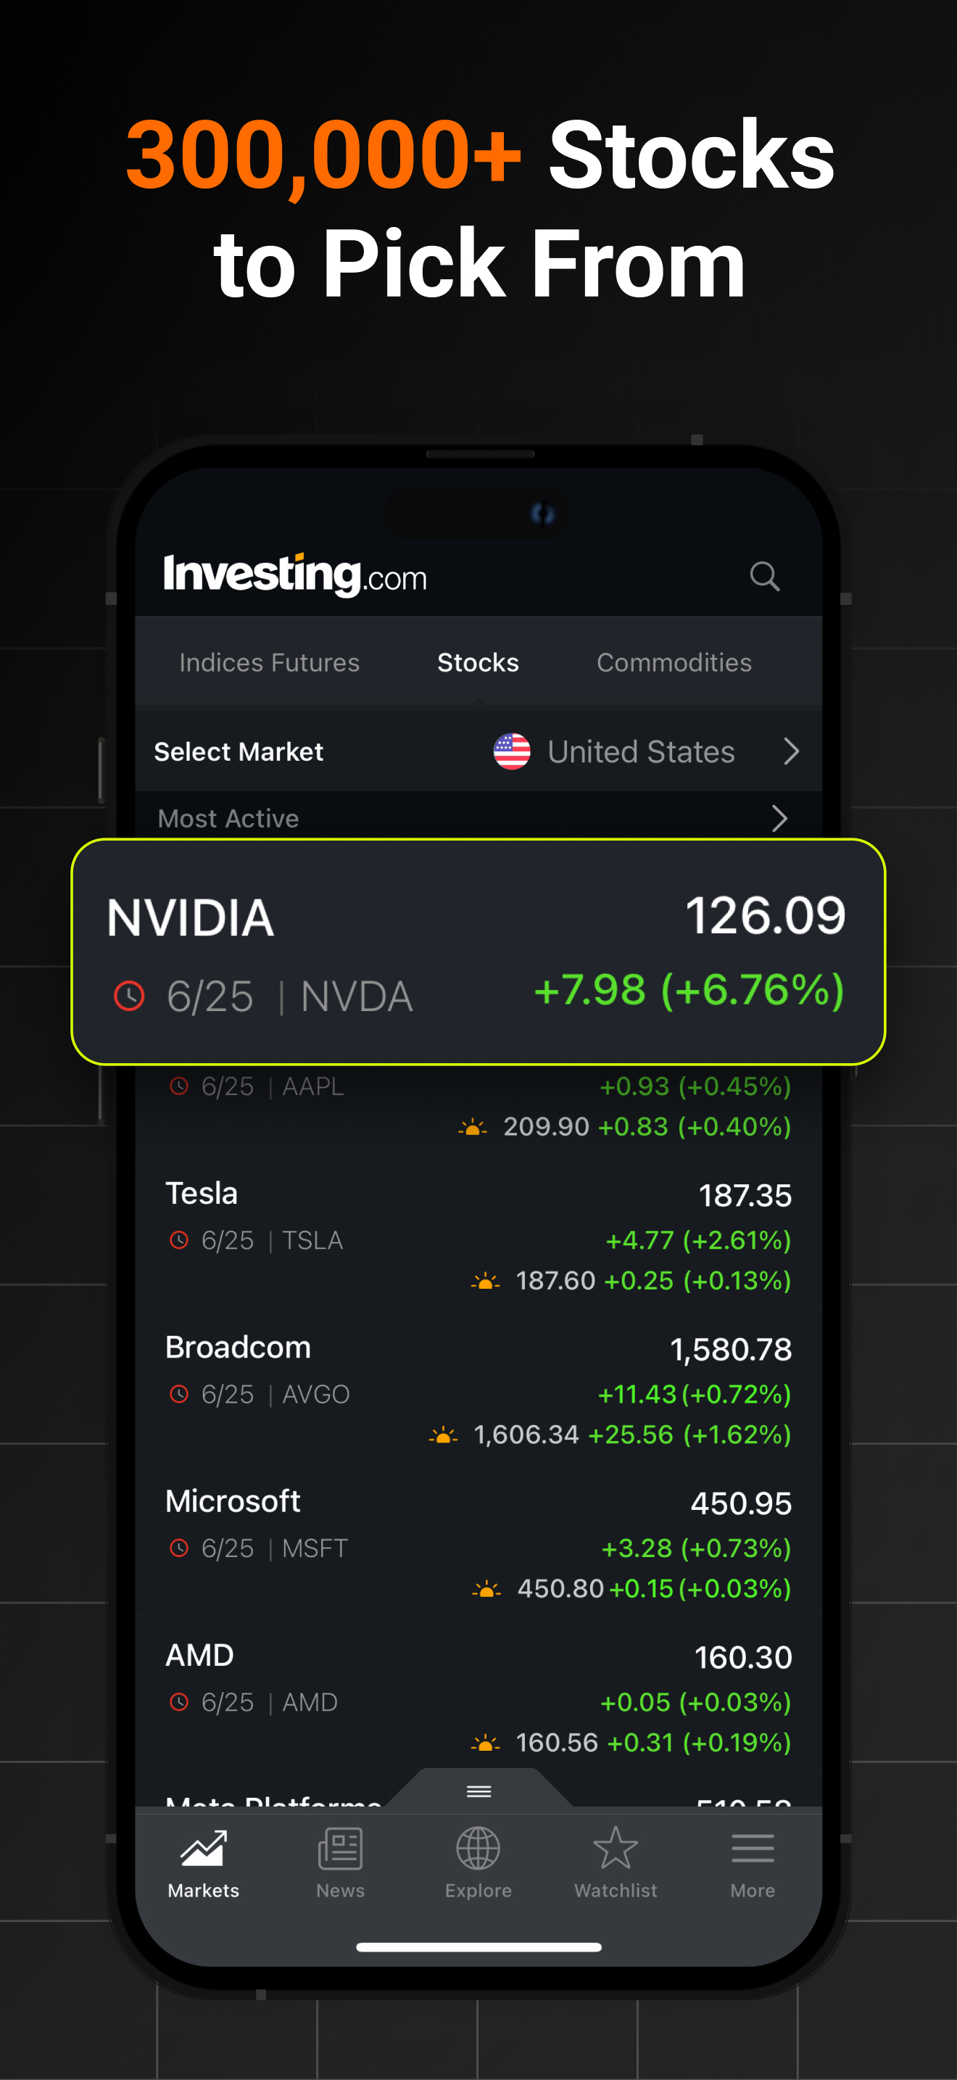The image size is (957, 2080).
Task: Open the Markets chart icon
Action: pos(203,1848)
